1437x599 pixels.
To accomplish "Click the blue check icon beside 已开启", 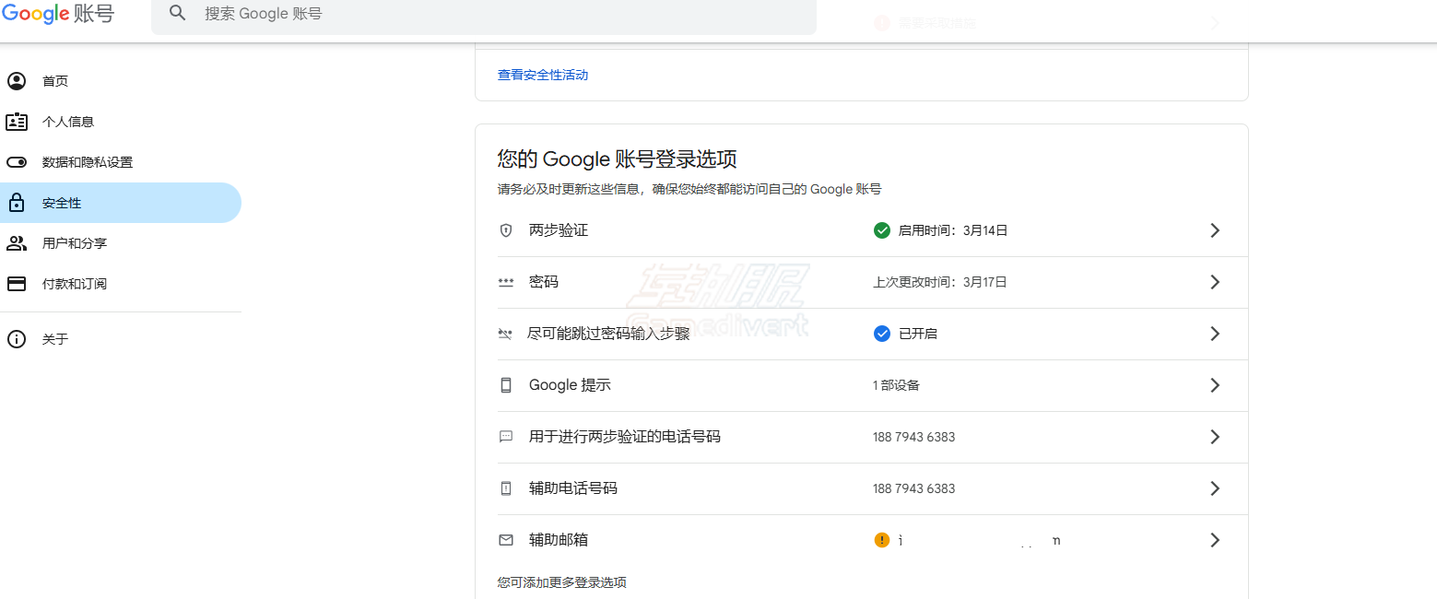I will (881, 334).
